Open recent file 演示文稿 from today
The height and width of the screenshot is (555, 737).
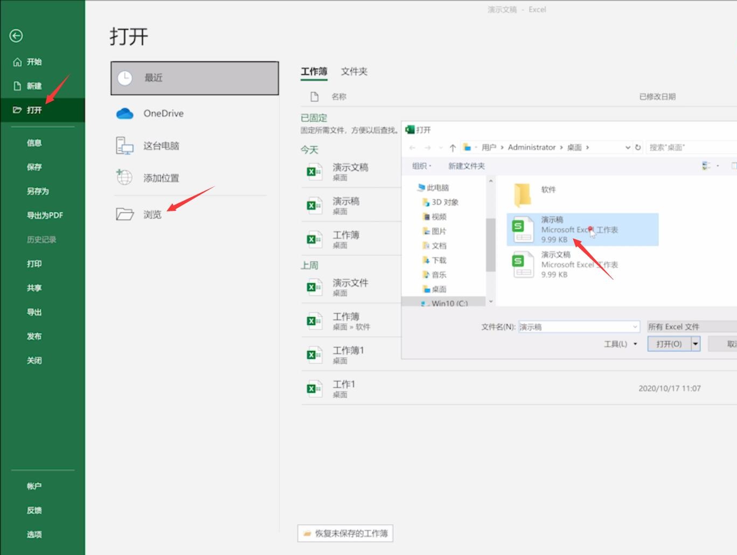tap(351, 172)
